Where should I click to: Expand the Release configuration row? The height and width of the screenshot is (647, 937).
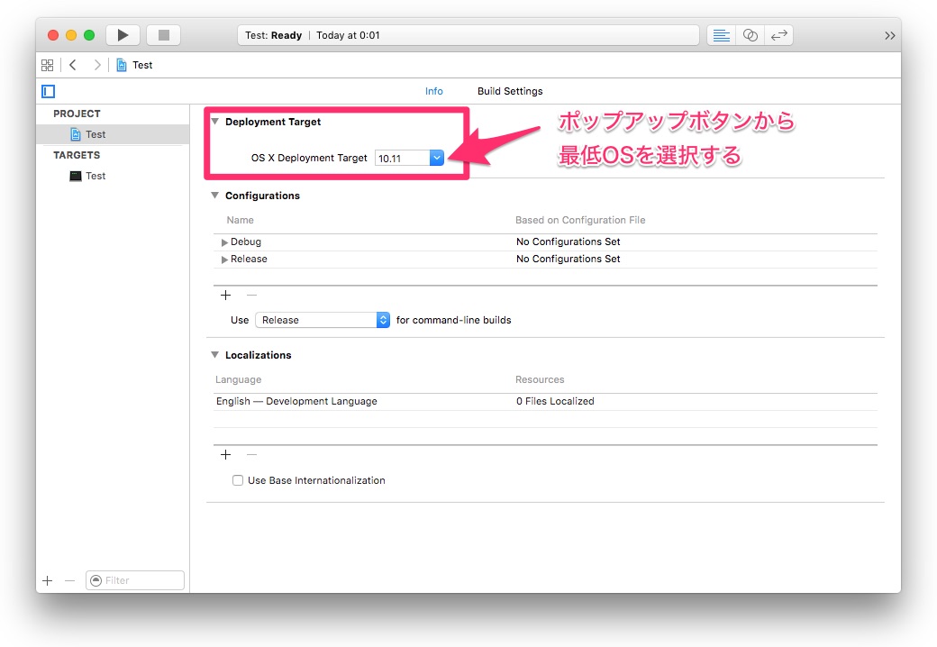pos(224,260)
